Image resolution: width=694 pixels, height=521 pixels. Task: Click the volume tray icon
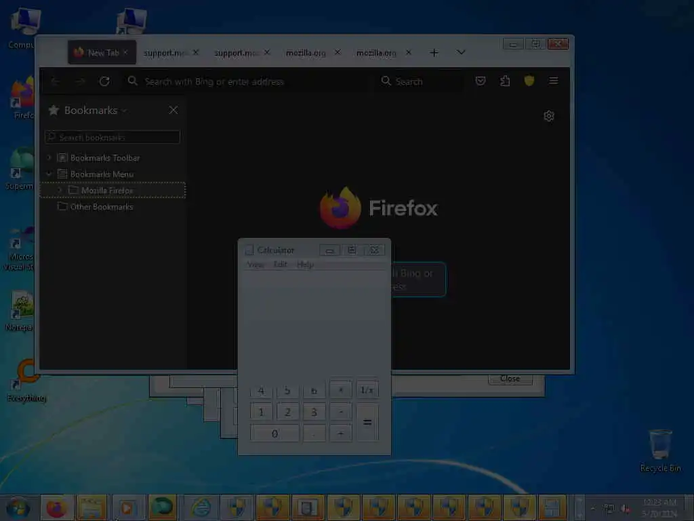[626, 509]
